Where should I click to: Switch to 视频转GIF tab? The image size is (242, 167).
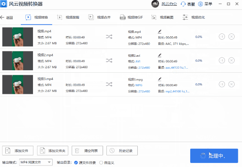(x=131, y=17)
